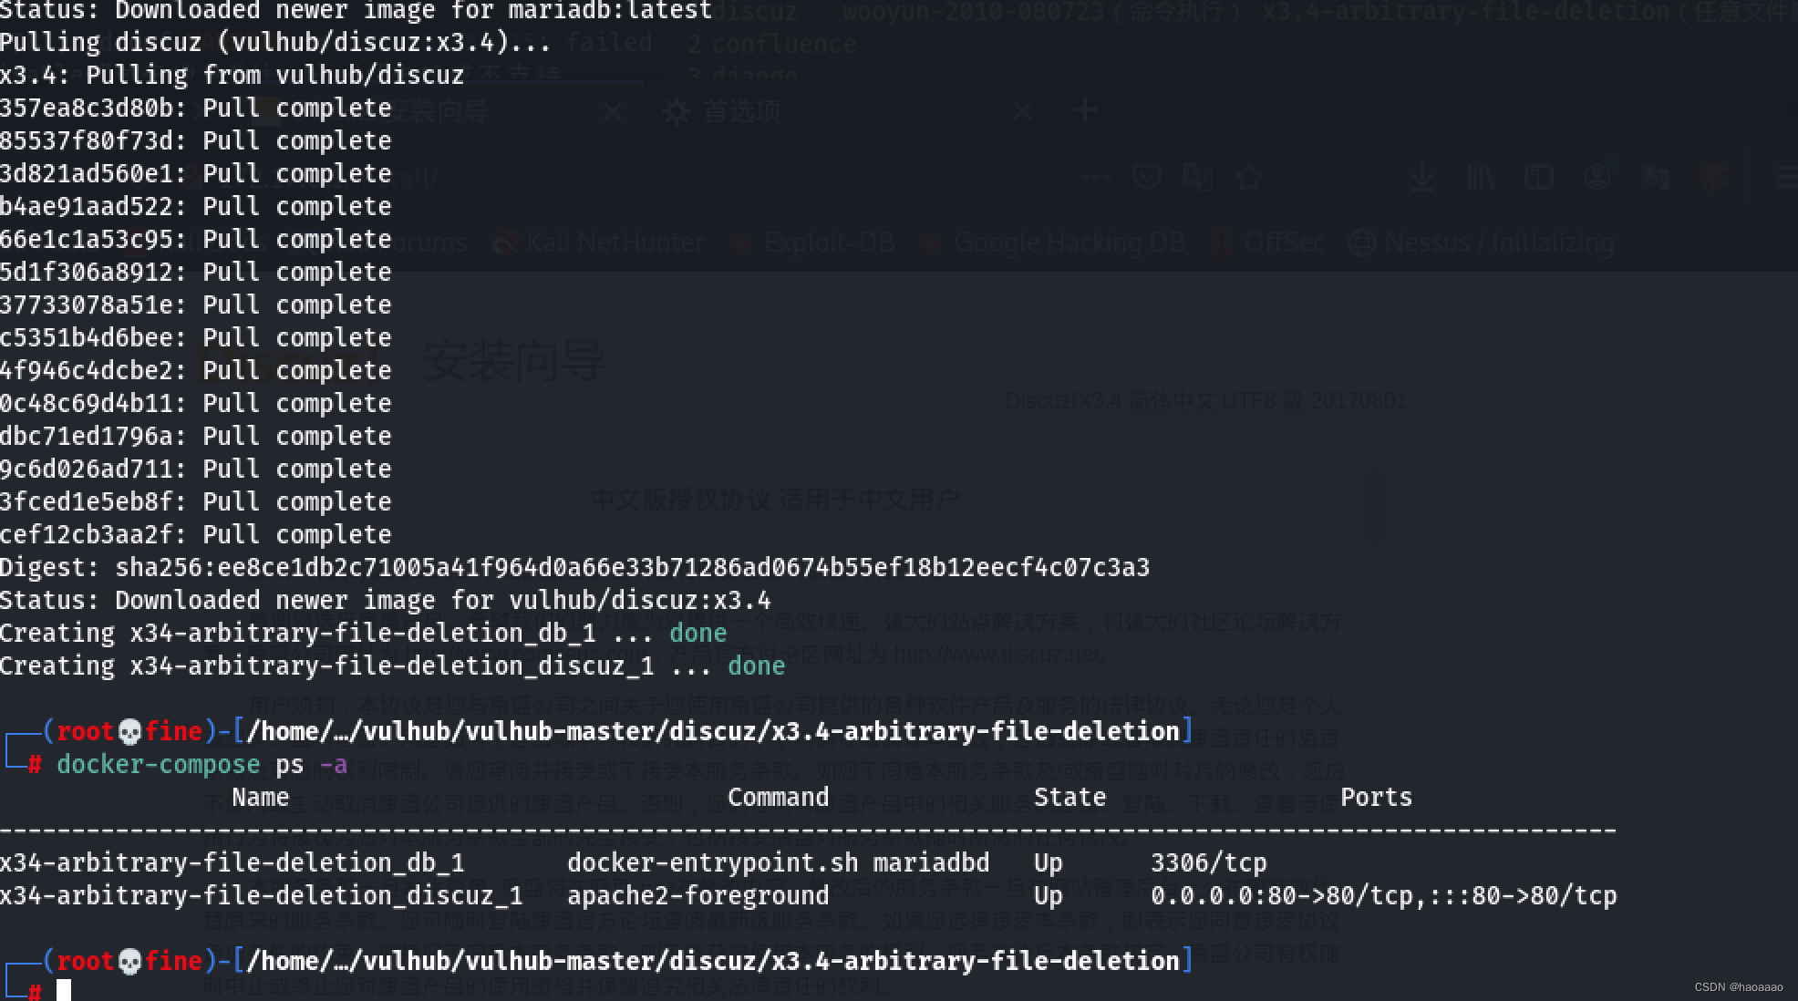Open page actions three-dot menu in address bar

(1095, 177)
